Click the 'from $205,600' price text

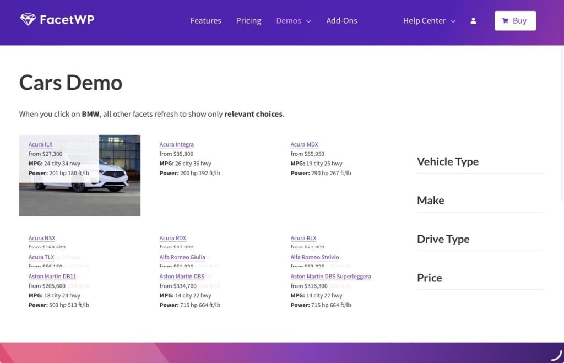(47, 286)
